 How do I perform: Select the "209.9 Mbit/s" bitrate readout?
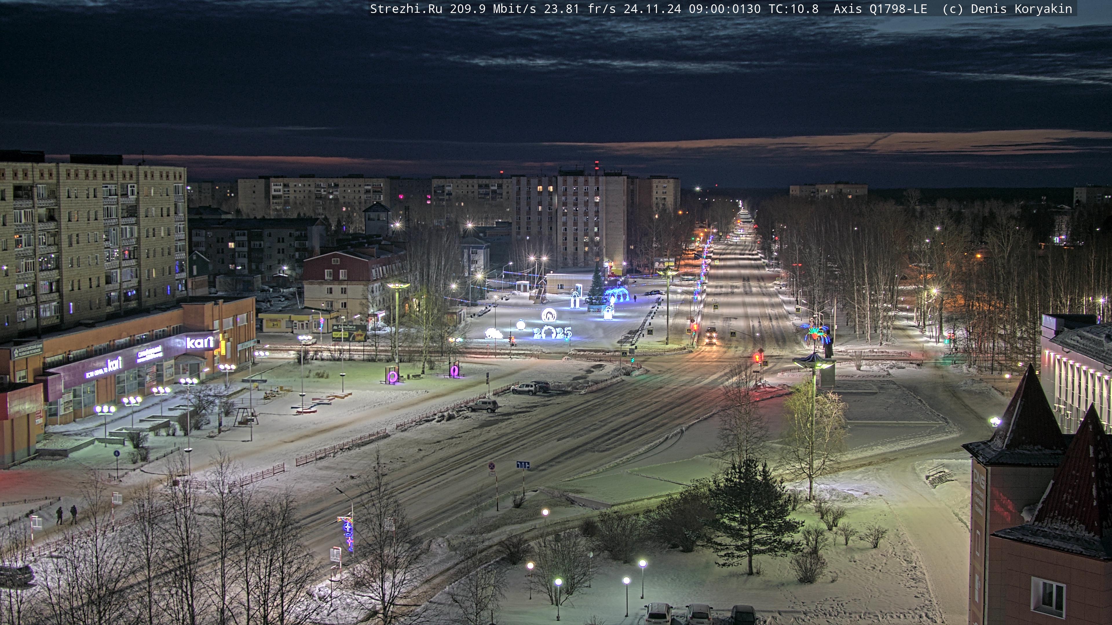click(493, 9)
